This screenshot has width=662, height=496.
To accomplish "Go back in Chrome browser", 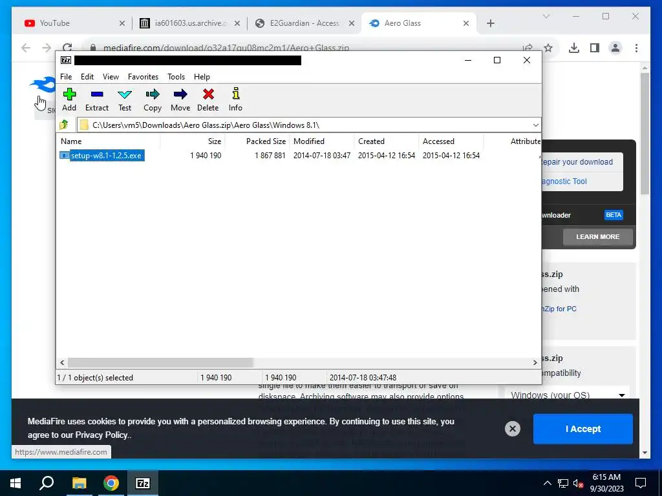I will 26,48.
